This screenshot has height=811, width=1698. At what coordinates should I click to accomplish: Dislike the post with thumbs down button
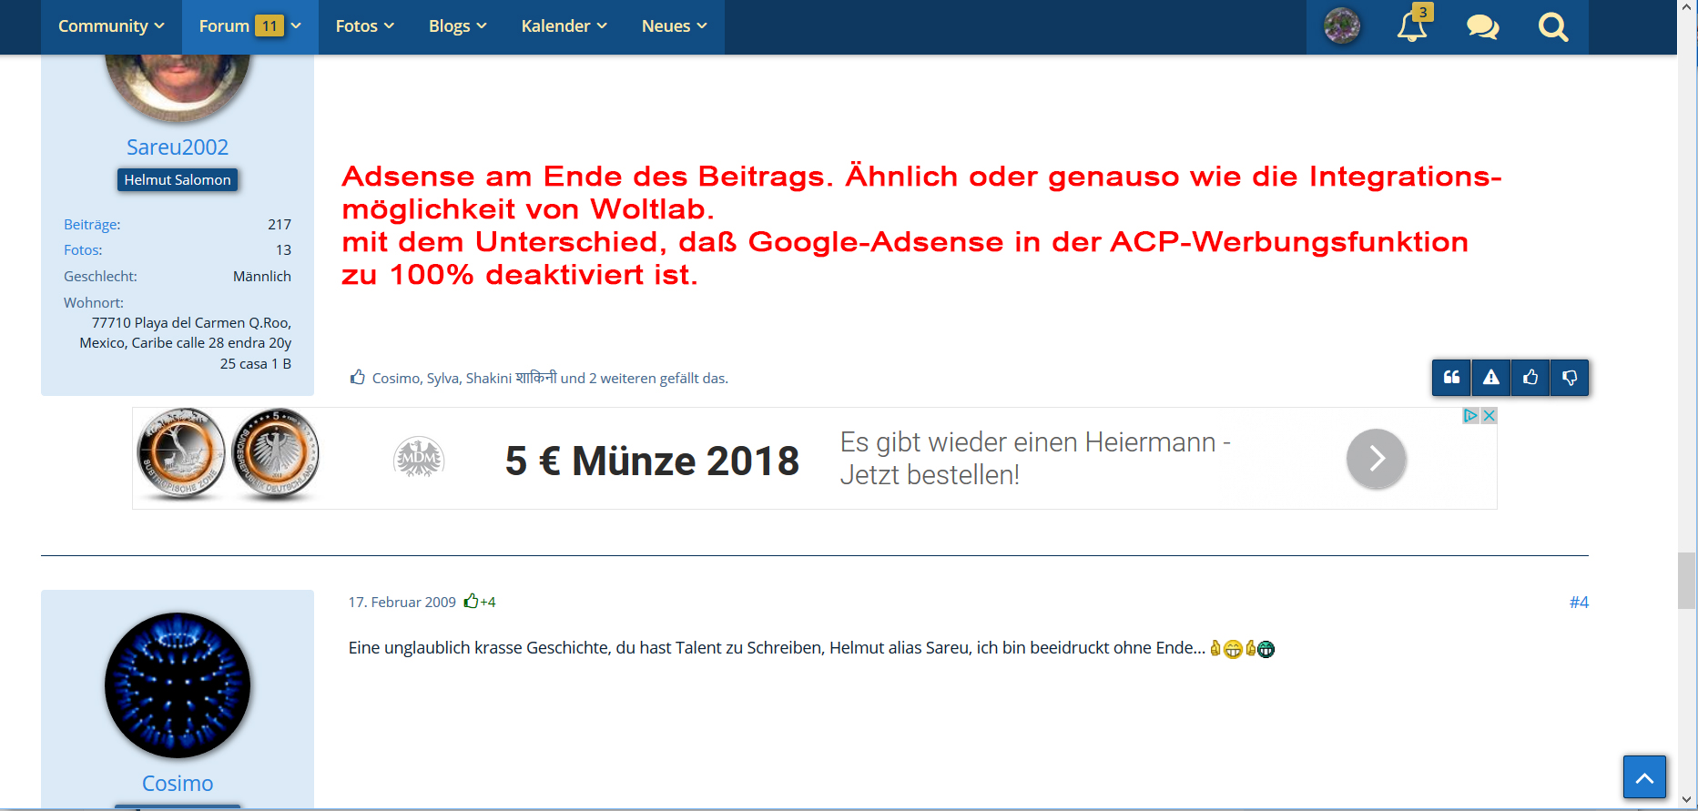1570,378
